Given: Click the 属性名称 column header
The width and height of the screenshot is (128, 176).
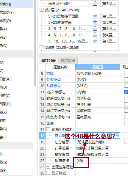Looking at the screenshot, I should coord(60,67).
